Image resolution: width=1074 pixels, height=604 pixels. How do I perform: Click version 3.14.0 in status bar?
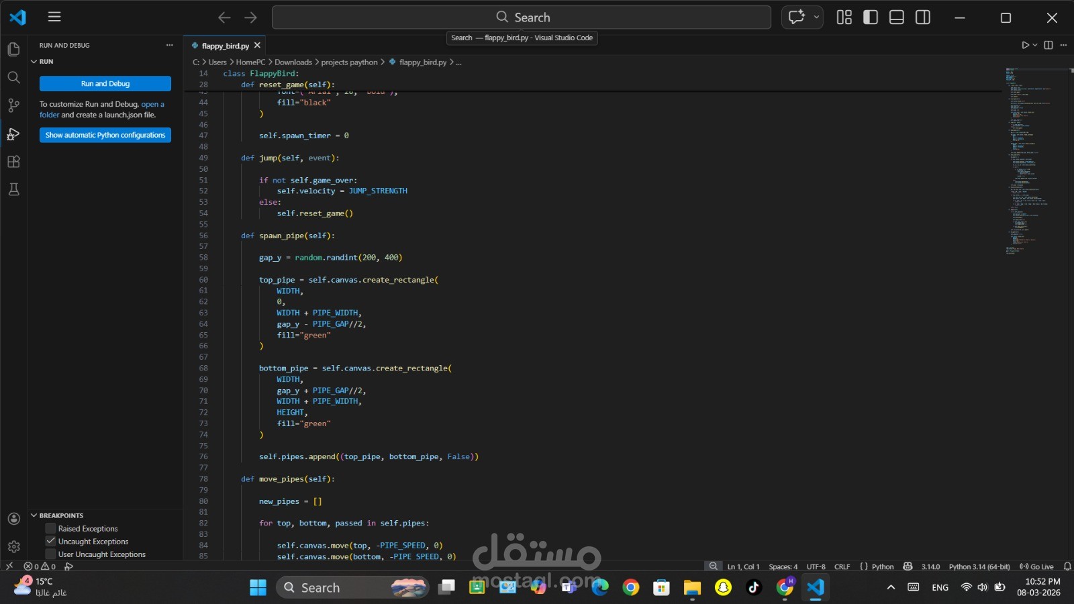coord(930,566)
